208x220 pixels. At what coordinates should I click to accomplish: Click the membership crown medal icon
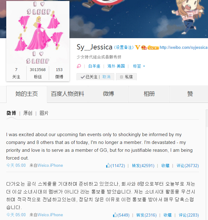144,48
